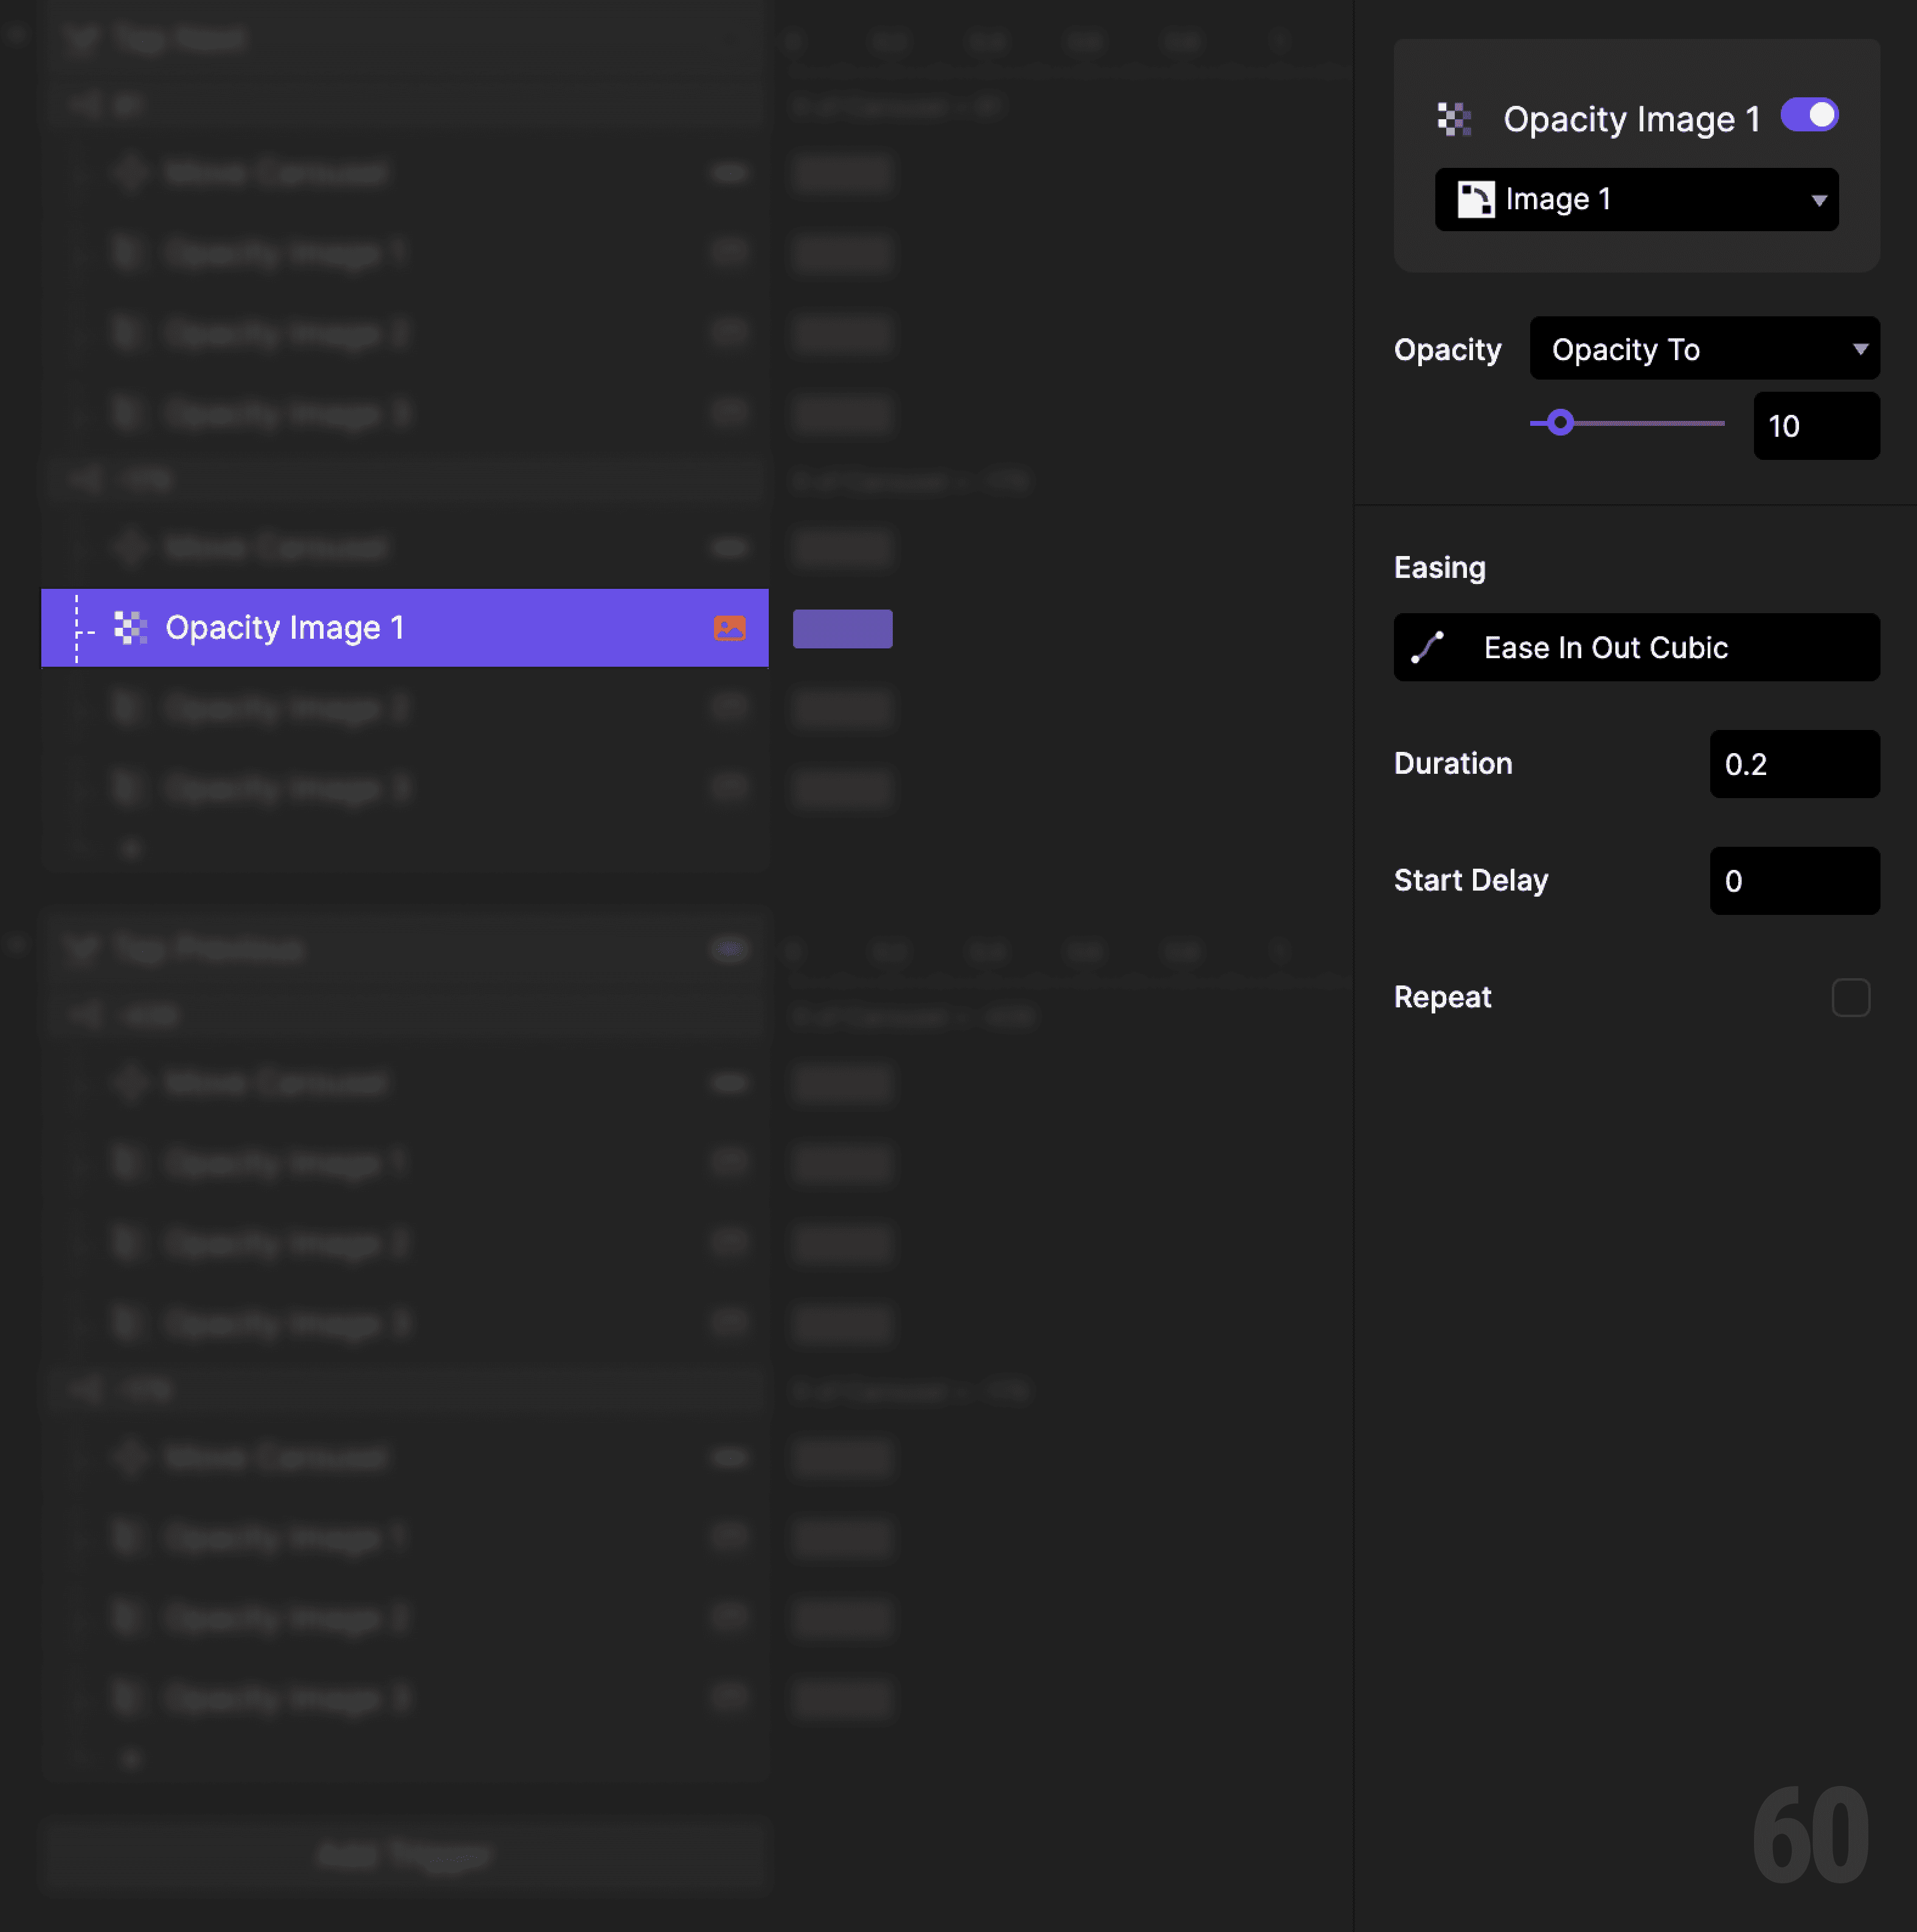Viewport: 1917px width, 1932px height.
Task: Click the Duration input showing 0.2
Action: tap(1794, 764)
